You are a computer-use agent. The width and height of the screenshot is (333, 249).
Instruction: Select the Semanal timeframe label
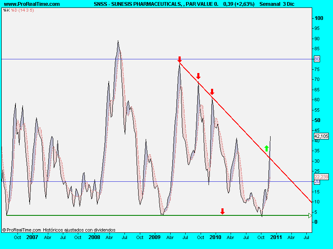[270, 4]
